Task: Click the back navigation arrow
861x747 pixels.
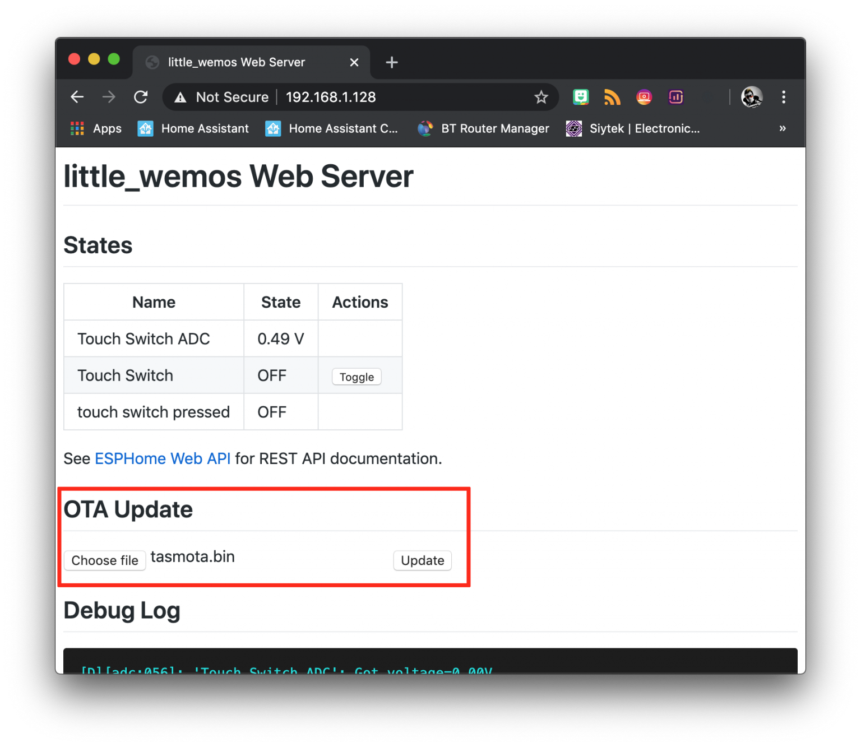Action: [77, 96]
